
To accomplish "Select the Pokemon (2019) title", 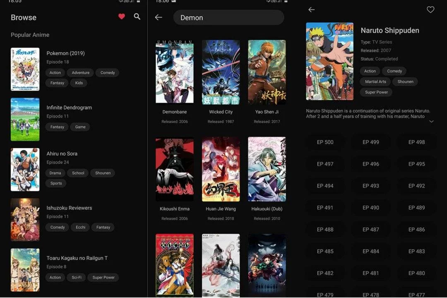I will 65,53.
